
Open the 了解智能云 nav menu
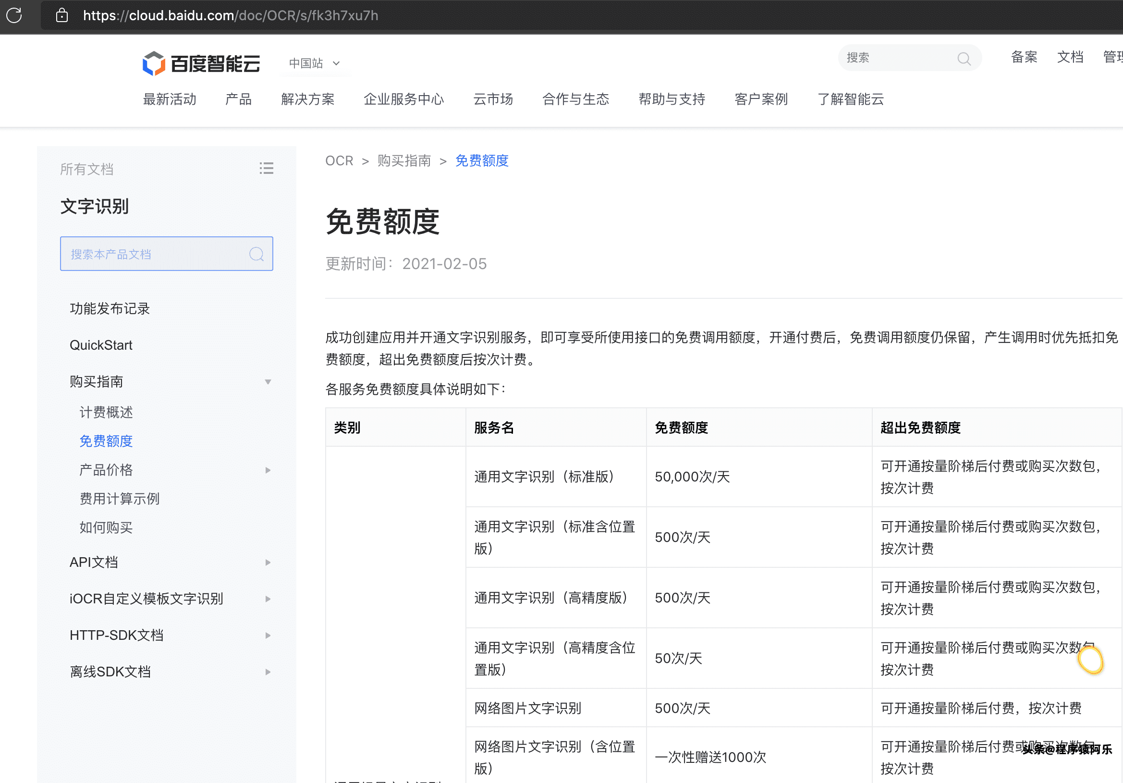[851, 99]
